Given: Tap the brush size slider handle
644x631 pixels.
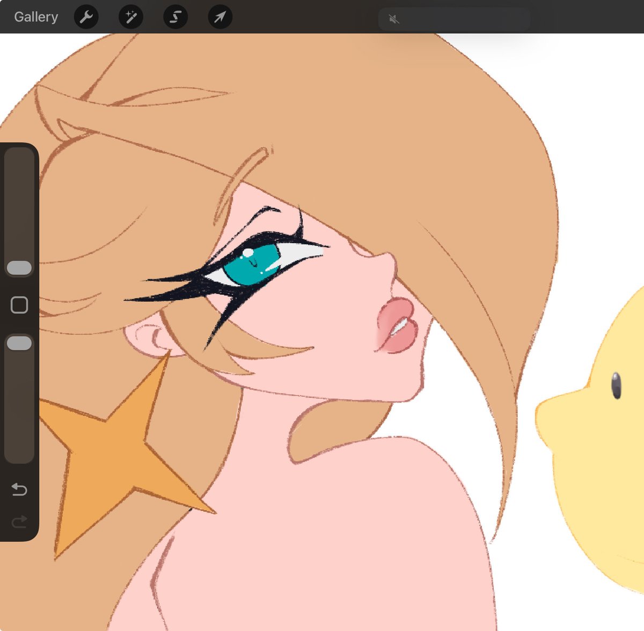Looking at the screenshot, I should point(19,268).
